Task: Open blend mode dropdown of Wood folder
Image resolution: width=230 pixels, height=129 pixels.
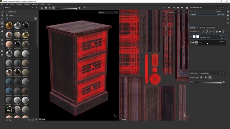Action: pos(222,42)
